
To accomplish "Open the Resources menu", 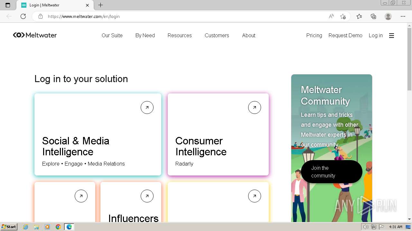I will tap(180, 36).
